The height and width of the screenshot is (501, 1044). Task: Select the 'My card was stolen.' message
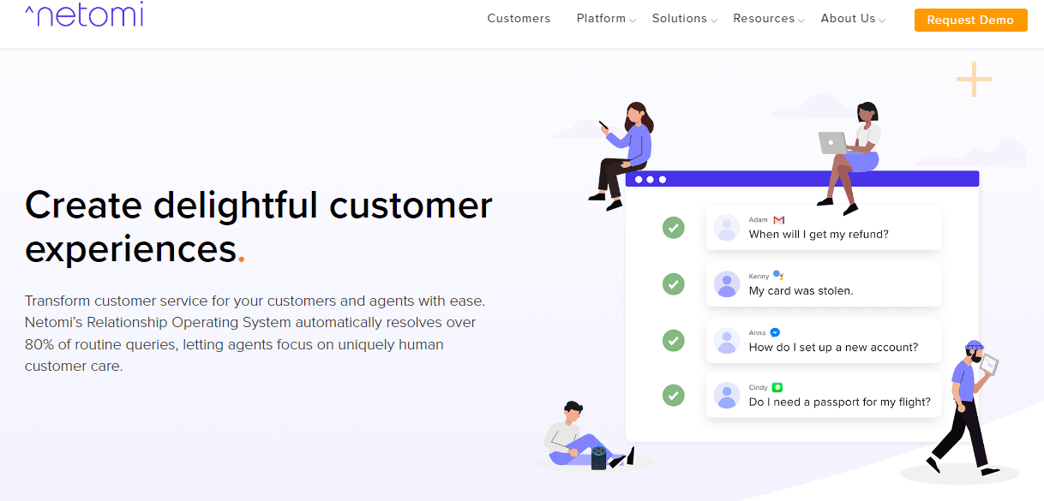pos(824,283)
